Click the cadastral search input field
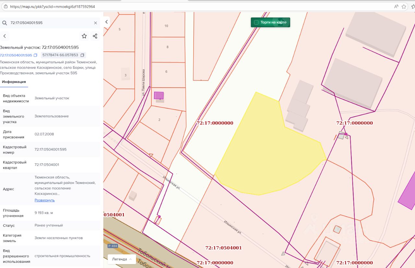This screenshot has height=268, width=415. tap(49, 23)
